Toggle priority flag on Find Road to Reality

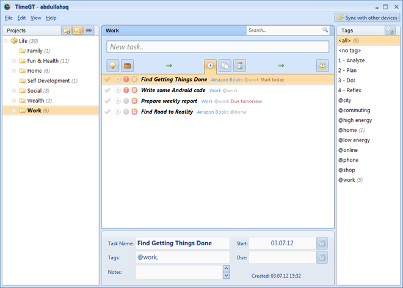point(126,112)
